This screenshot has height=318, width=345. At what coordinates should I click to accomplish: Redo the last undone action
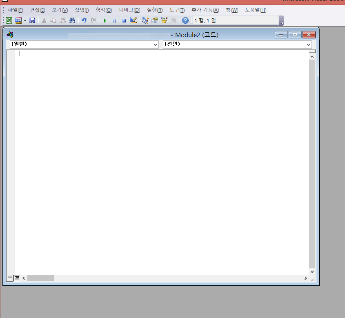point(93,20)
